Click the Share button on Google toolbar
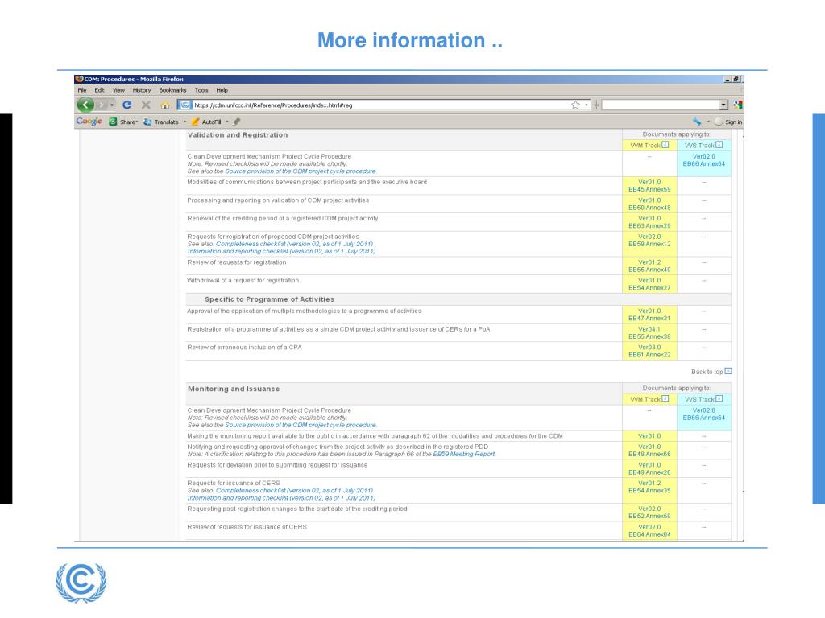 123,122
